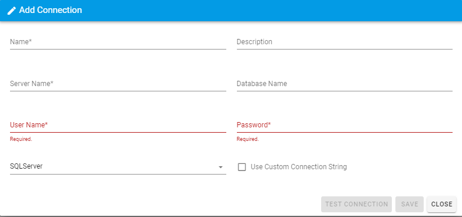Open the SQLServer database type dropdown
The width and height of the screenshot is (462, 217).
[118, 167]
